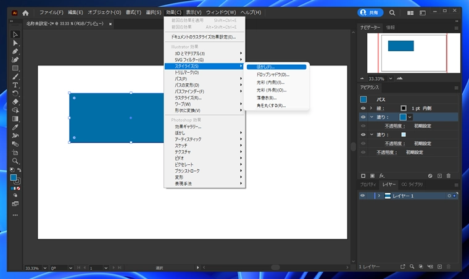Screen dimensions: 469x279
Task: Select the Paintbrush tool
Action: pos(15,77)
